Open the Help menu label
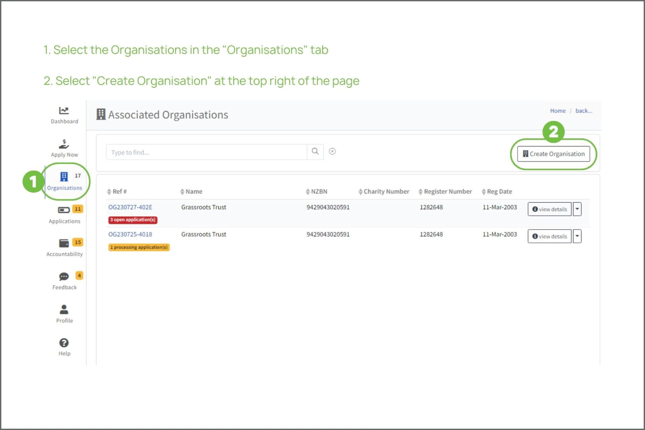 click(64, 353)
